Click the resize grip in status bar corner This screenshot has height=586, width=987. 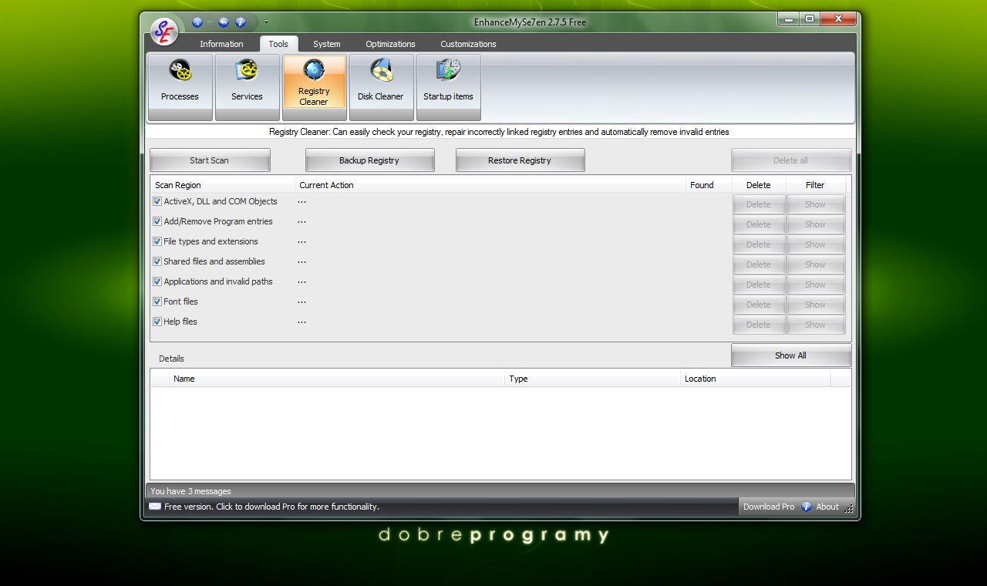coord(849,508)
